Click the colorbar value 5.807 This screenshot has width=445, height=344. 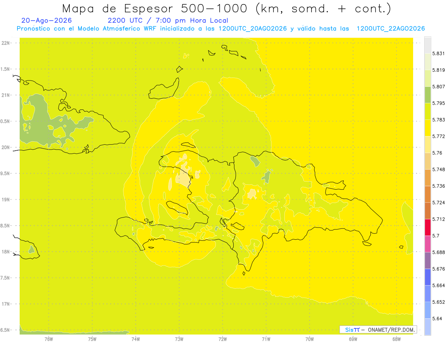point(439,86)
